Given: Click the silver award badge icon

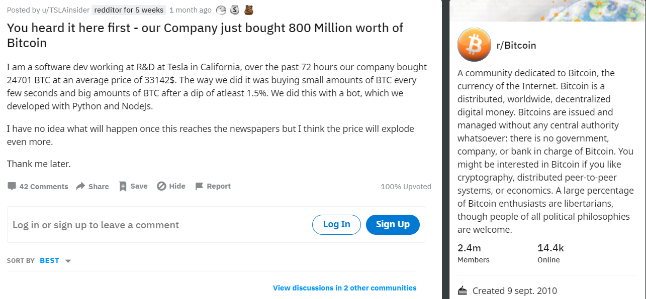Looking at the screenshot, I should click(235, 10).
